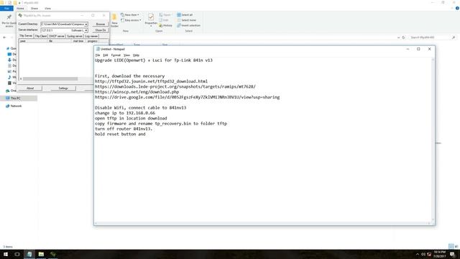
Task: Switch Explorer to details view icon
Action: click(451, 246)
